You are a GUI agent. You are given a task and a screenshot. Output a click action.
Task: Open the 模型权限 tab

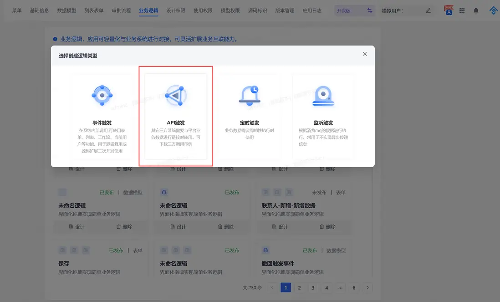[230, 10]
